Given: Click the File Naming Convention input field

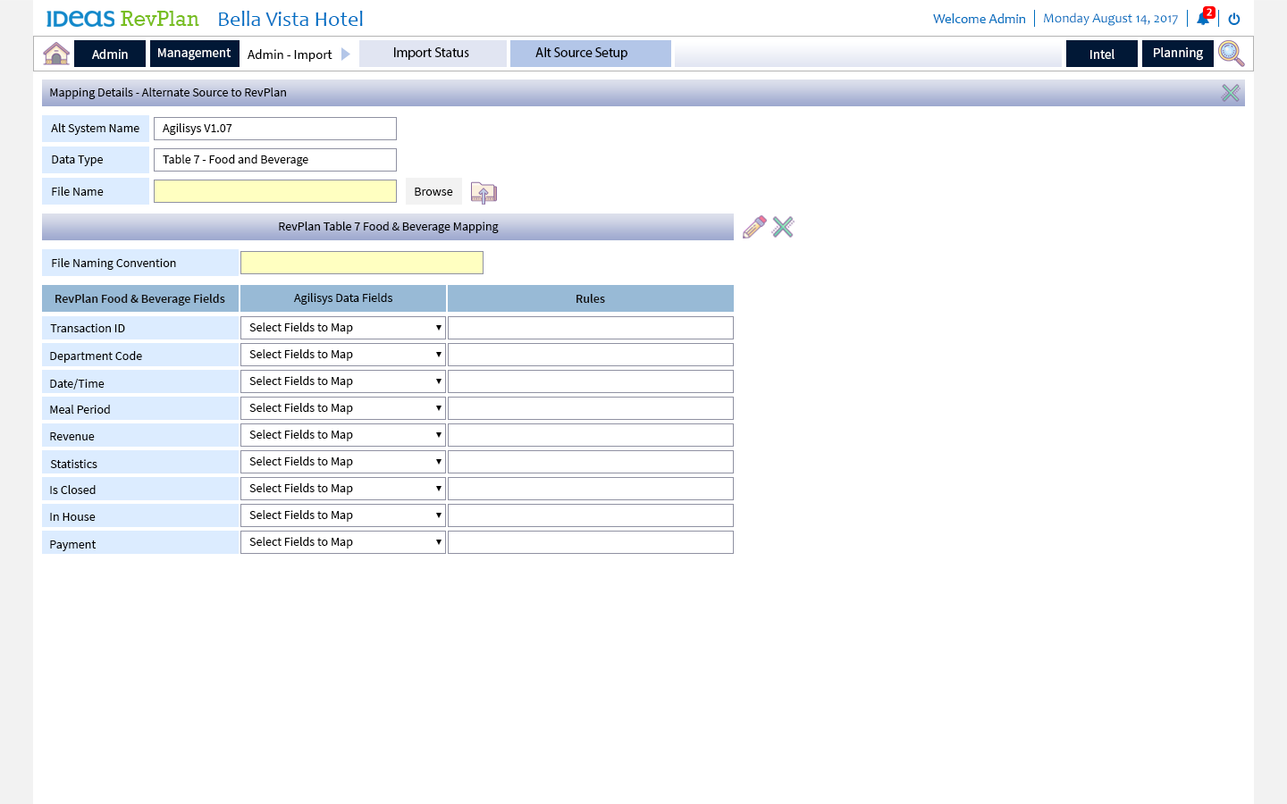Looking at the screenshot, I should tap(362, 263).
